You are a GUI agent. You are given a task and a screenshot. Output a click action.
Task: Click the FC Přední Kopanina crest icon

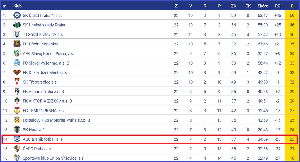click(x=17, y=44)
